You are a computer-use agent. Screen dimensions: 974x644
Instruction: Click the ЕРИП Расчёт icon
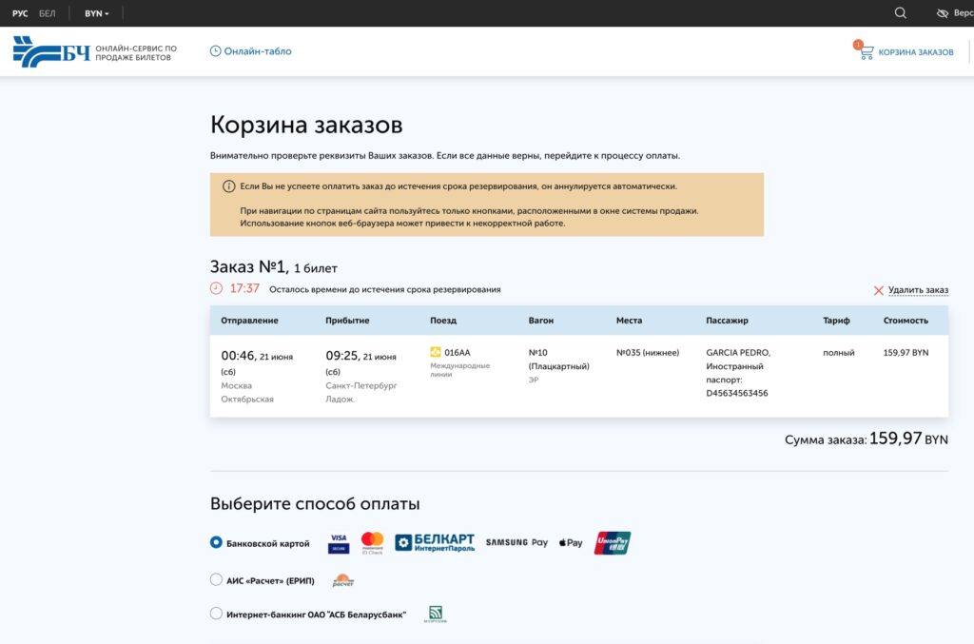click(x=342, y=578)
